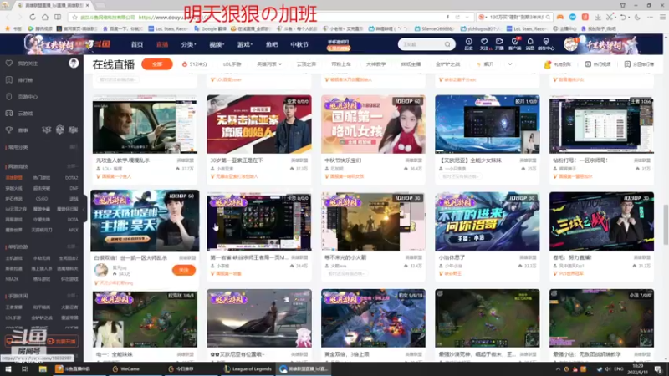Reload the page with browser refresh icon
Screen dimensions: 669x376
pos(33,17)
